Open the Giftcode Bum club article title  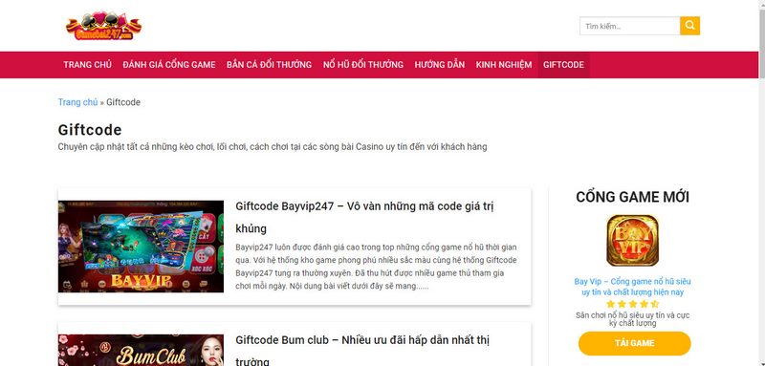(362, 351)
